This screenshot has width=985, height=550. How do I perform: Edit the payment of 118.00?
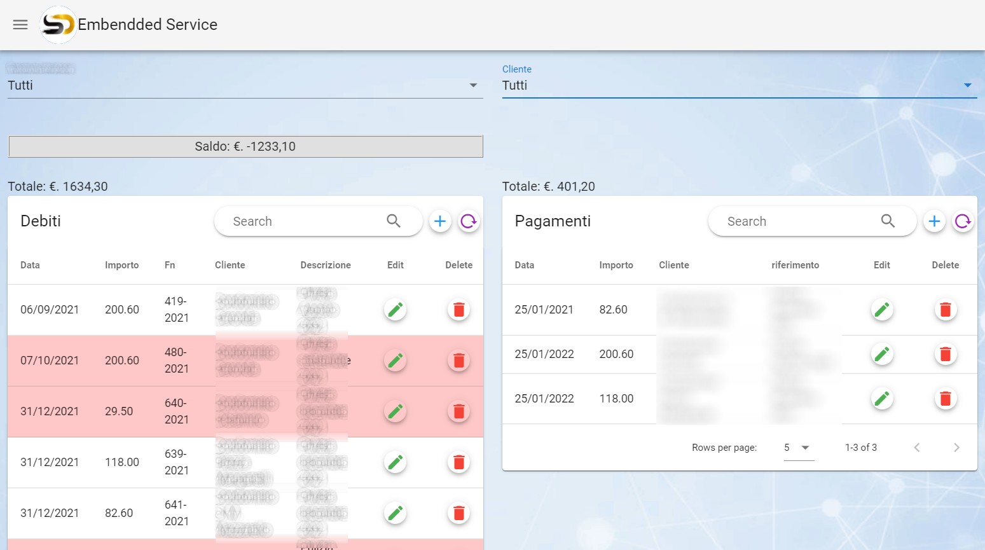[882, 399]
